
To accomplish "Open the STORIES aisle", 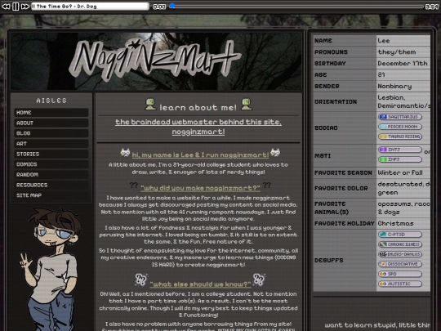I will pyautogui.click(x=51, y=154).
